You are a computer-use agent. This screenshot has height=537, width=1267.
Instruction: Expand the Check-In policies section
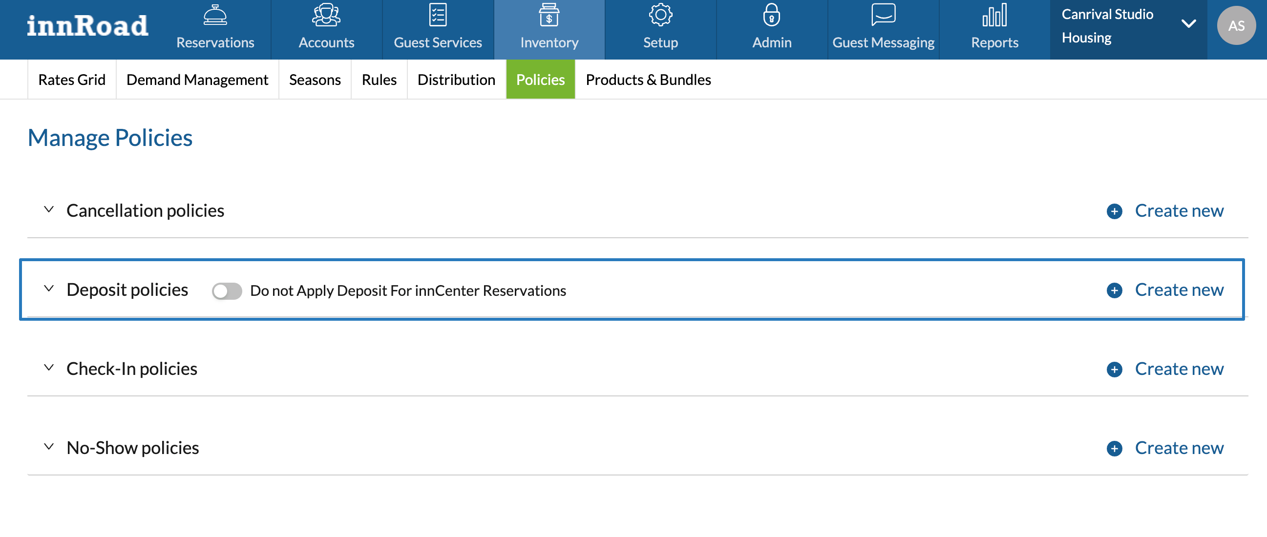[x=49, y=368]
